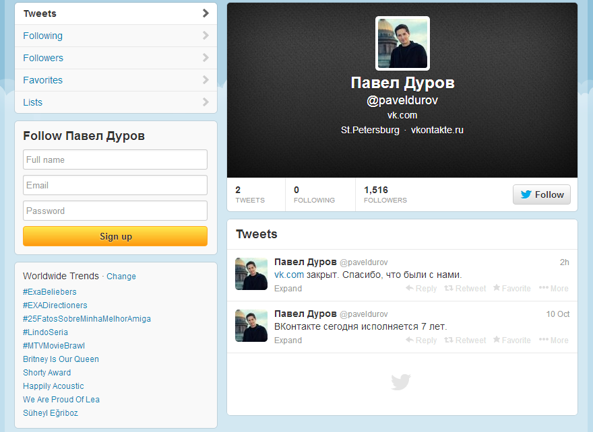
Task: Open the Shorty Award trend
Action: [x=47, y=373]
